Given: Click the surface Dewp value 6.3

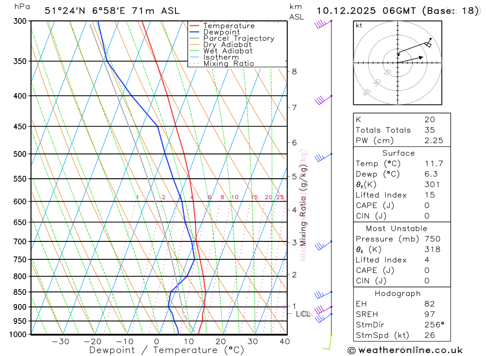Looking at the screenshot, I should coord(431,174).
